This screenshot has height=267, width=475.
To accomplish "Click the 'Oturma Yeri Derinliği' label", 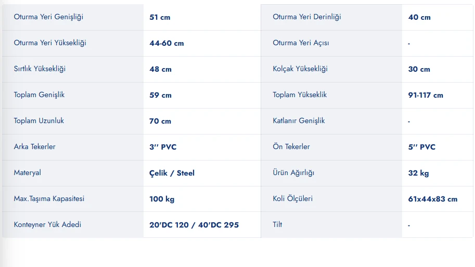I will (307, 17).
